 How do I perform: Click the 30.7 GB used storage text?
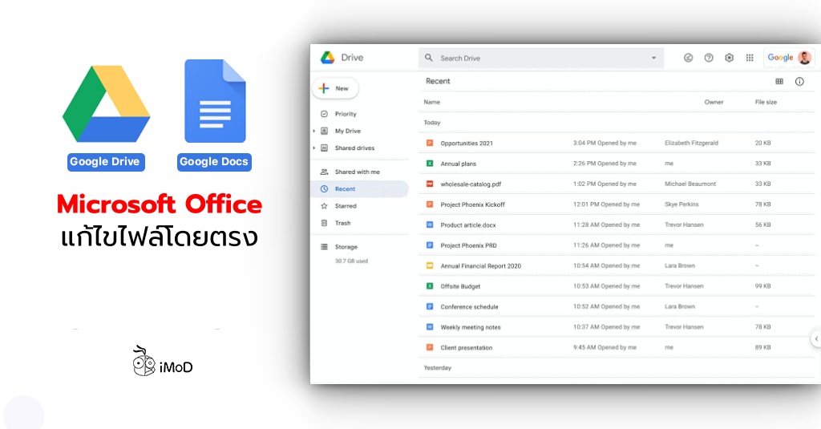[x=351, y=261]
